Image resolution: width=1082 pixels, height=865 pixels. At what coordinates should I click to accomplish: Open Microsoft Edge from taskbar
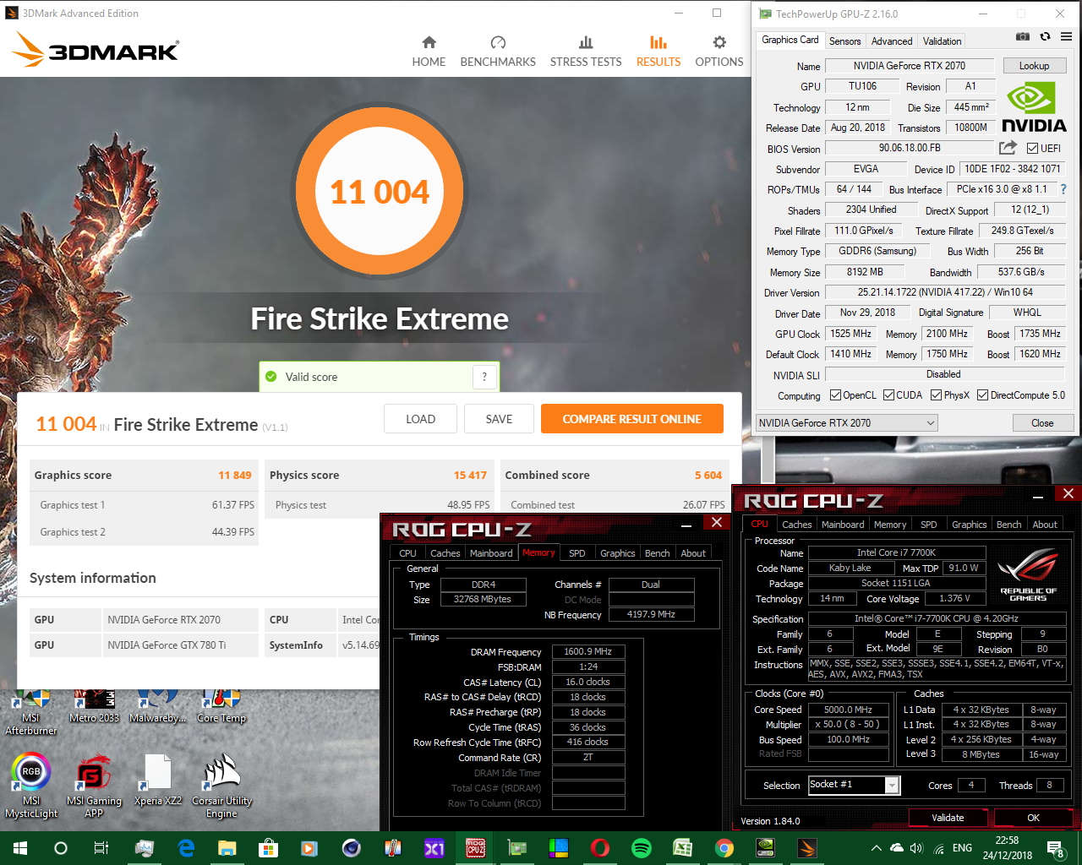pyautogui.click(x=186, y=848)
